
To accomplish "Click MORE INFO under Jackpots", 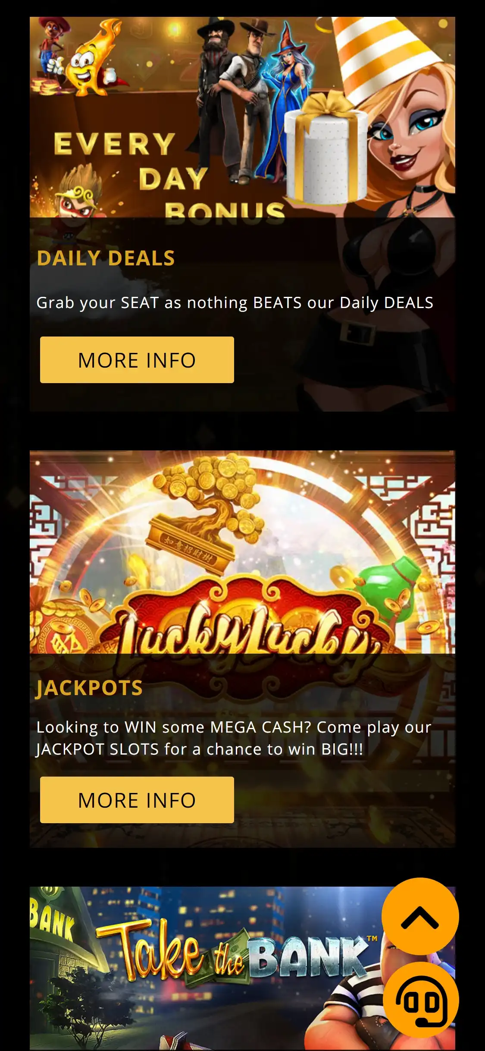I will (x=137, y=800).
